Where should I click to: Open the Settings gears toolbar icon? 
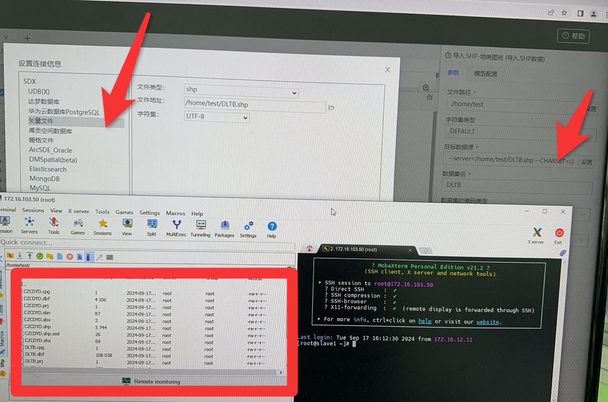(x=248, y=229)
